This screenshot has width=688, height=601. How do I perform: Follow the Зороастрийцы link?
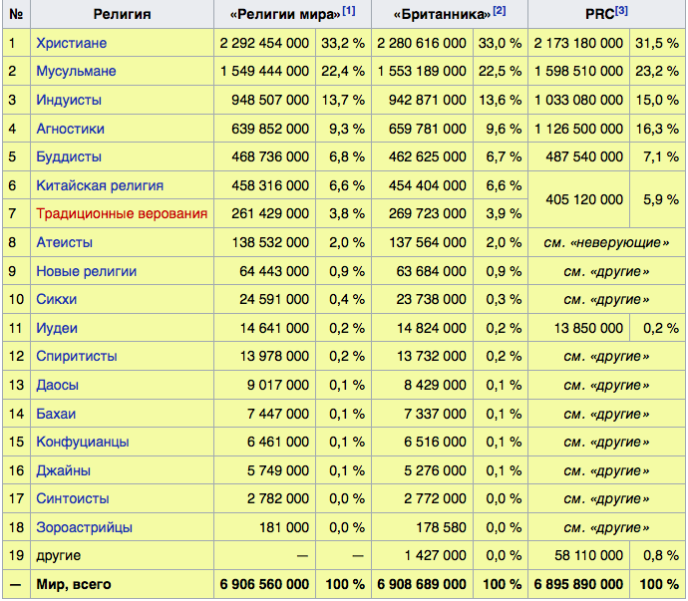[84, 527]
